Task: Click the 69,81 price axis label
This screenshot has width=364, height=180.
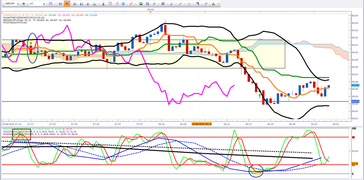Action: (x=355, y=118)
